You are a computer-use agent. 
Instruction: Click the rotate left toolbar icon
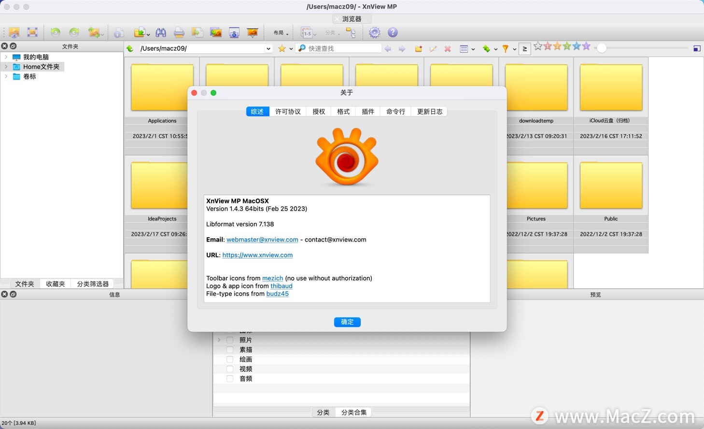56,32
